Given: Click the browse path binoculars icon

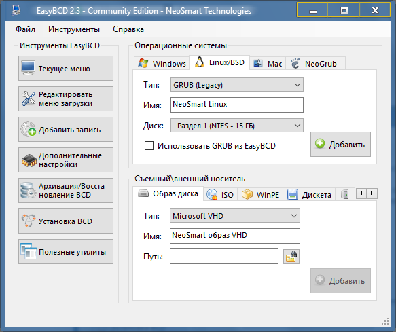Looking at the screenshot, I should [291, 257].
